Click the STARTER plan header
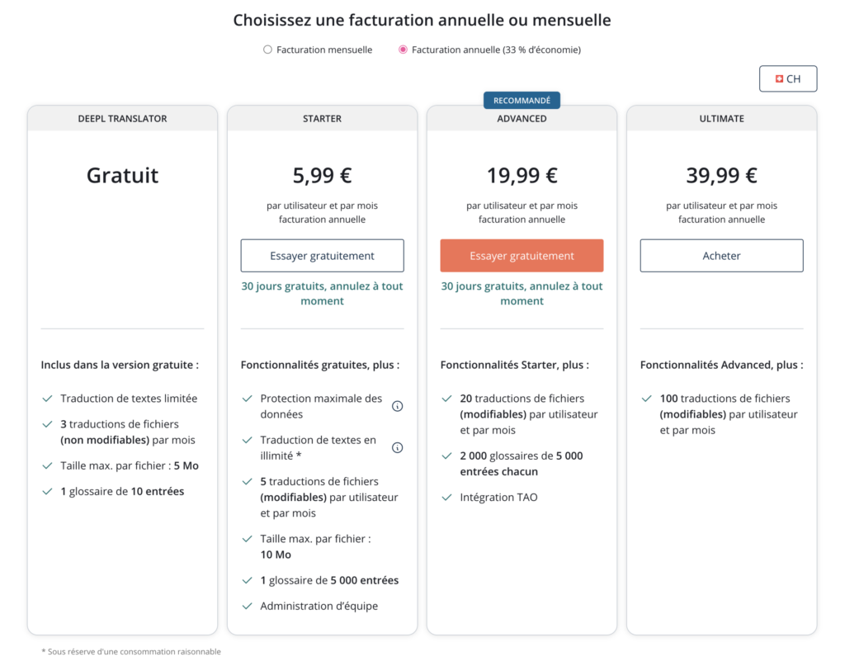This screenshot has width=845, height=666. click(x=323, y=119)
